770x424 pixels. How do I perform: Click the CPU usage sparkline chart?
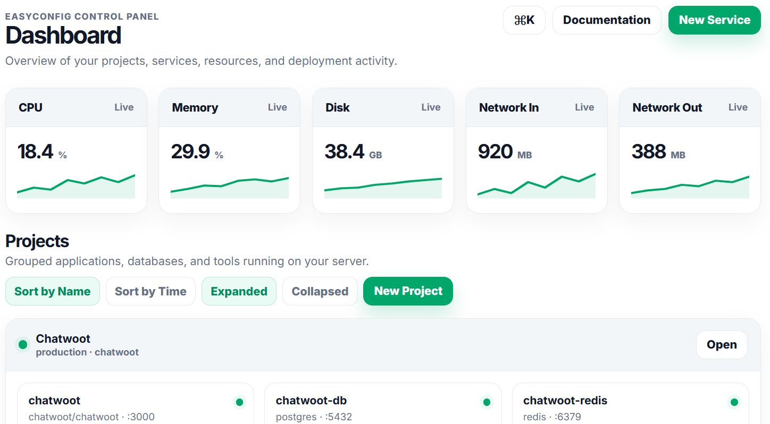tap(76, 186)
